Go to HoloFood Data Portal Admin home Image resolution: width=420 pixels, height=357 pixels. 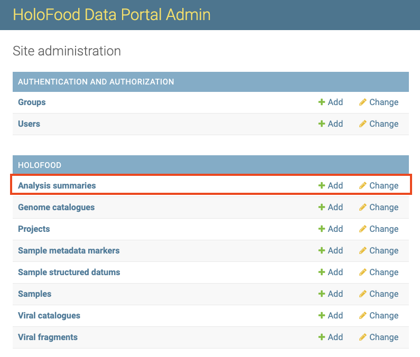pos(111,14)
